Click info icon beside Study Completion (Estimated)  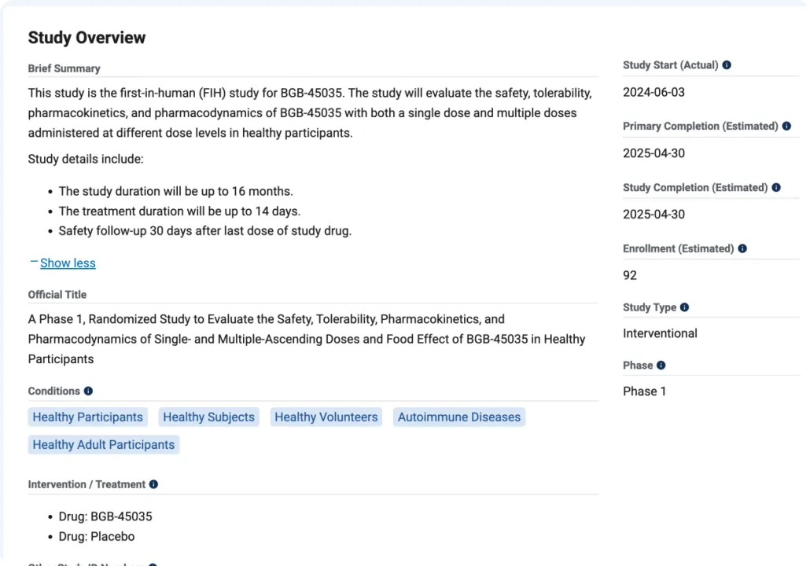coord(776,187)
